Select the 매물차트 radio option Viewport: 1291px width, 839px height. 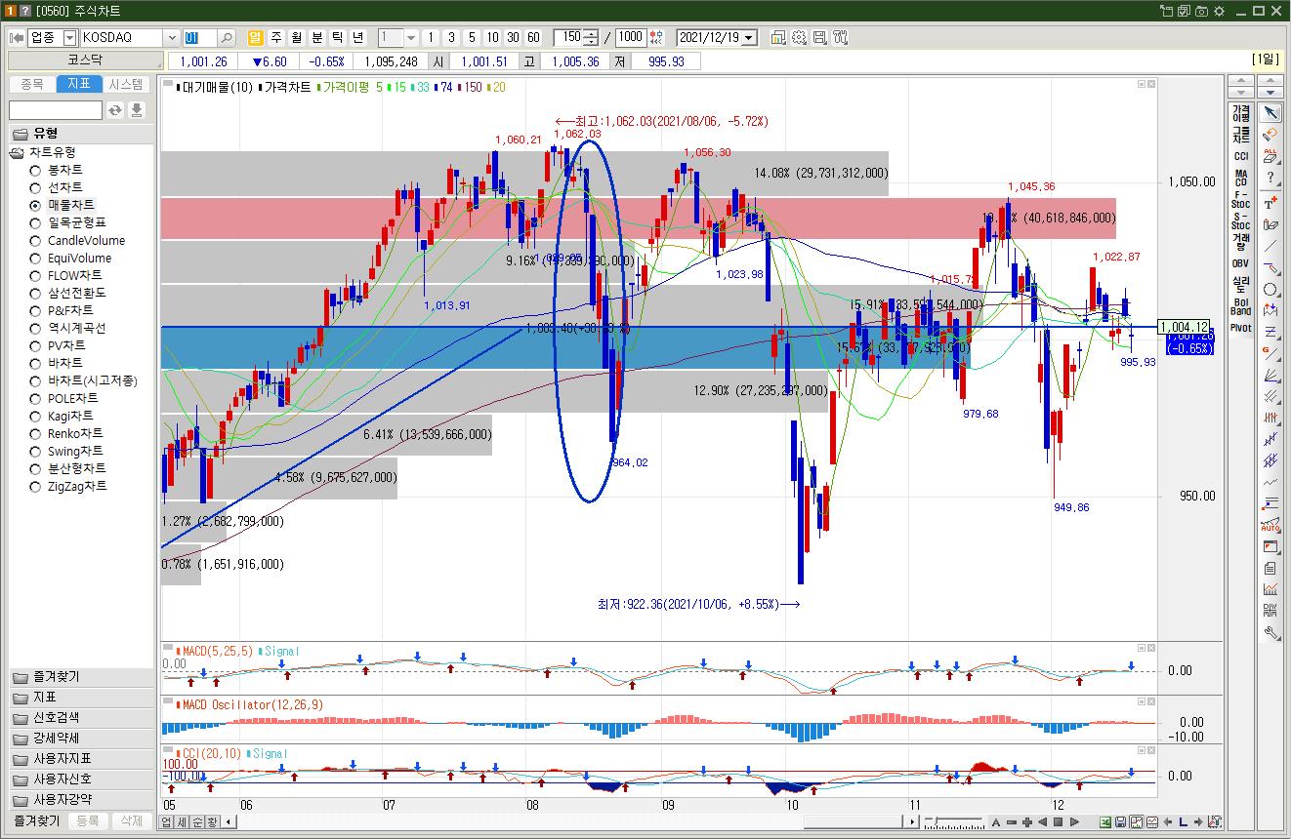(63, 205)
